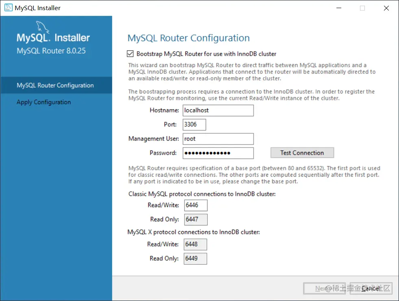
Task: Click Classic Read/Write port field 6446
Action: [x=196, y=205]
